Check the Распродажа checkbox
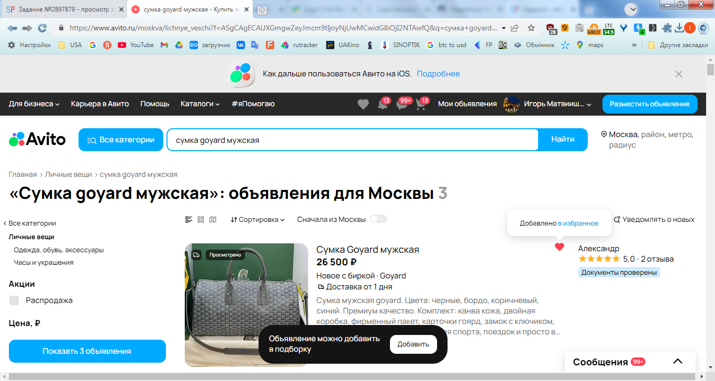 click(14, 300)
